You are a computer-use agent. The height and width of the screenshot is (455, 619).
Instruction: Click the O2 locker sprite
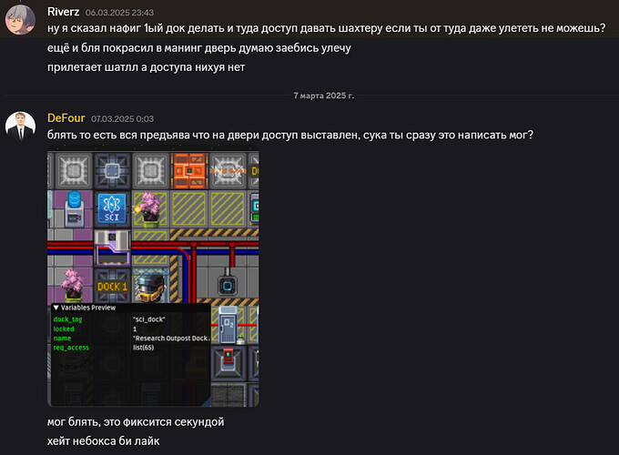pyautogui.click(x=228, y=324)
